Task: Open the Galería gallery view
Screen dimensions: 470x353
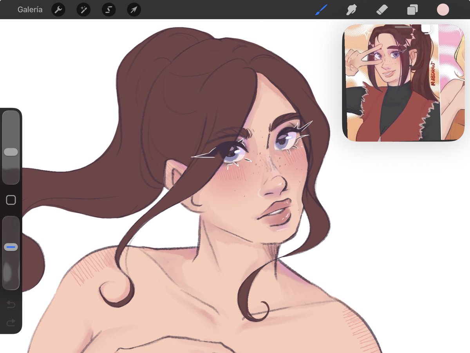Action: point(30,9)
